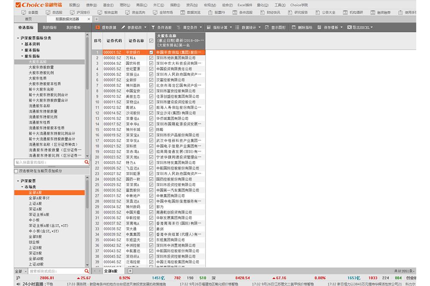Toggle checkbox for 000004.SZ 国农科技
This screenshot has height=286, width=430.
[151, 63]
